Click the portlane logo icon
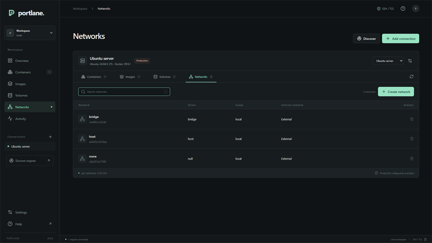 (11, 13)
